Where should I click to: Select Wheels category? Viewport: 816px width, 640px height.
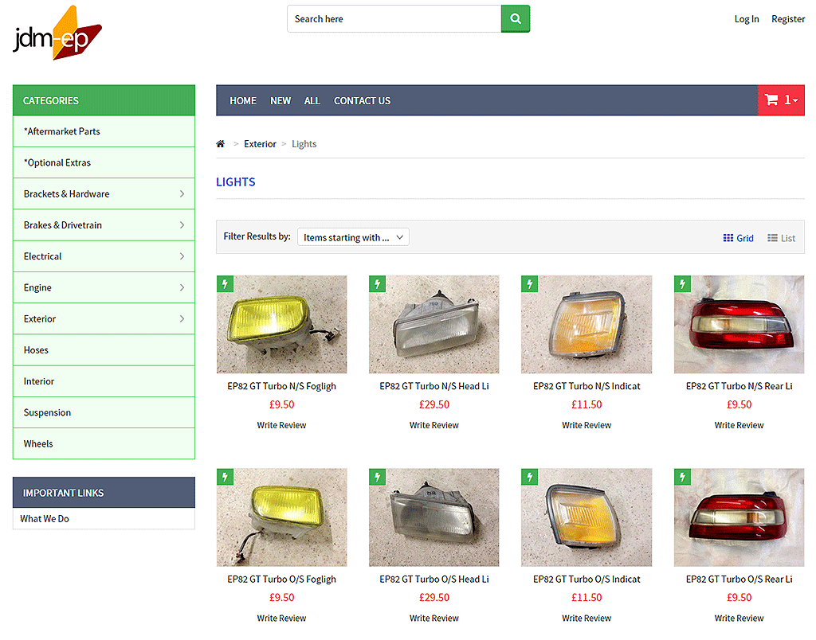(104, 443)
